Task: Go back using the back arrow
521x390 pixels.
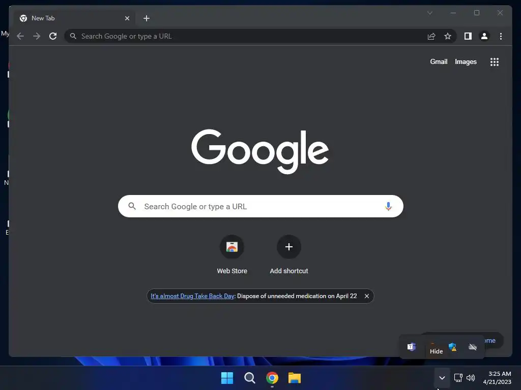Action: click(20, 36)
